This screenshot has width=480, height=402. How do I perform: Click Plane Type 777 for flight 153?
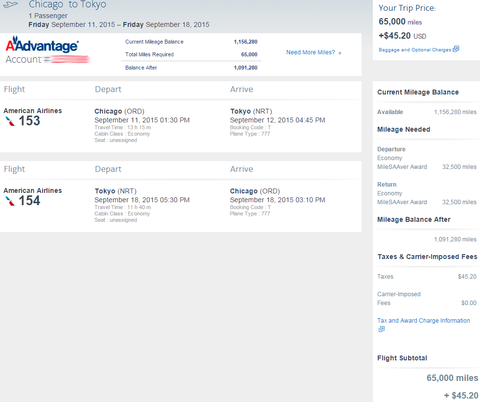tap(250, 134)
